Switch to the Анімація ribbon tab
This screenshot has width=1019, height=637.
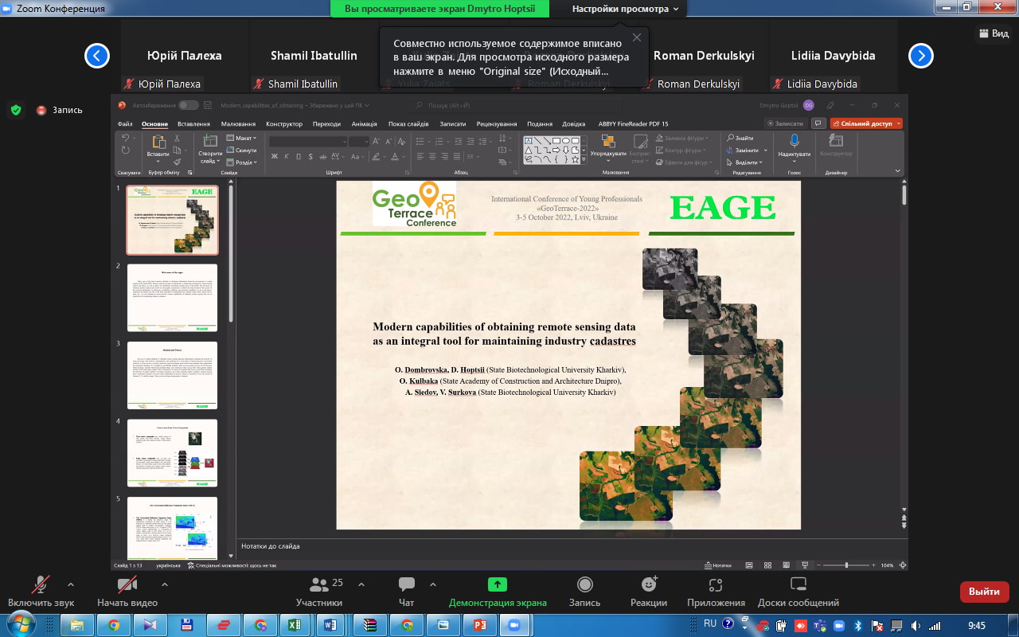pyautogui.click(x=364, y=124)
